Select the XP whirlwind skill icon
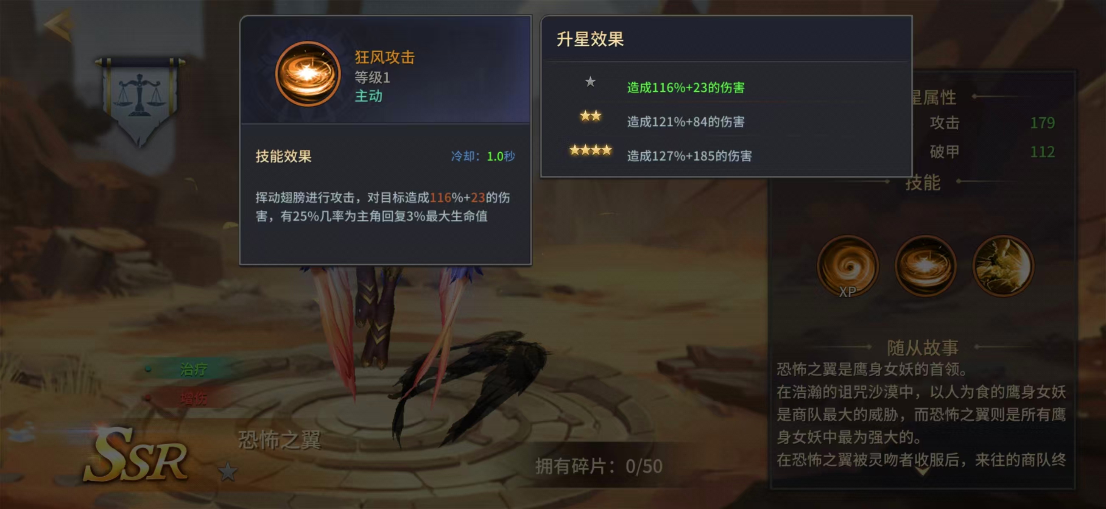Screen dimensions: 1106x509 [x=848, y=266]
